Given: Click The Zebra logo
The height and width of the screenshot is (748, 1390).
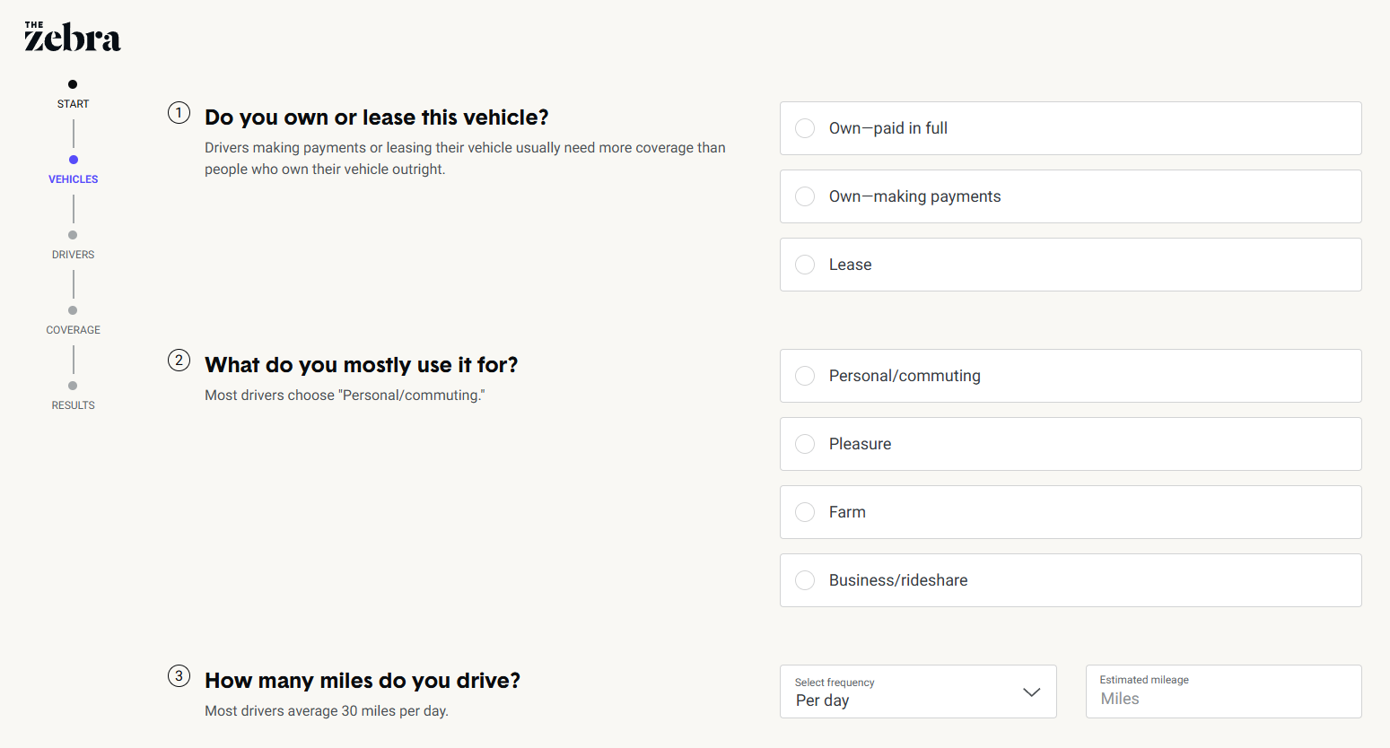Looking at the screenshot, I should point(73,37).
